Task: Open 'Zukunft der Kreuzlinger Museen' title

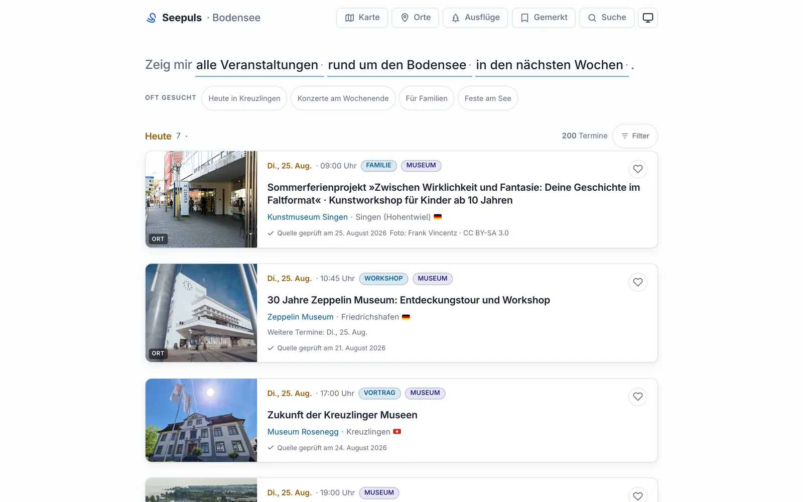Action: pyautogui.click(x=342, y=415)
